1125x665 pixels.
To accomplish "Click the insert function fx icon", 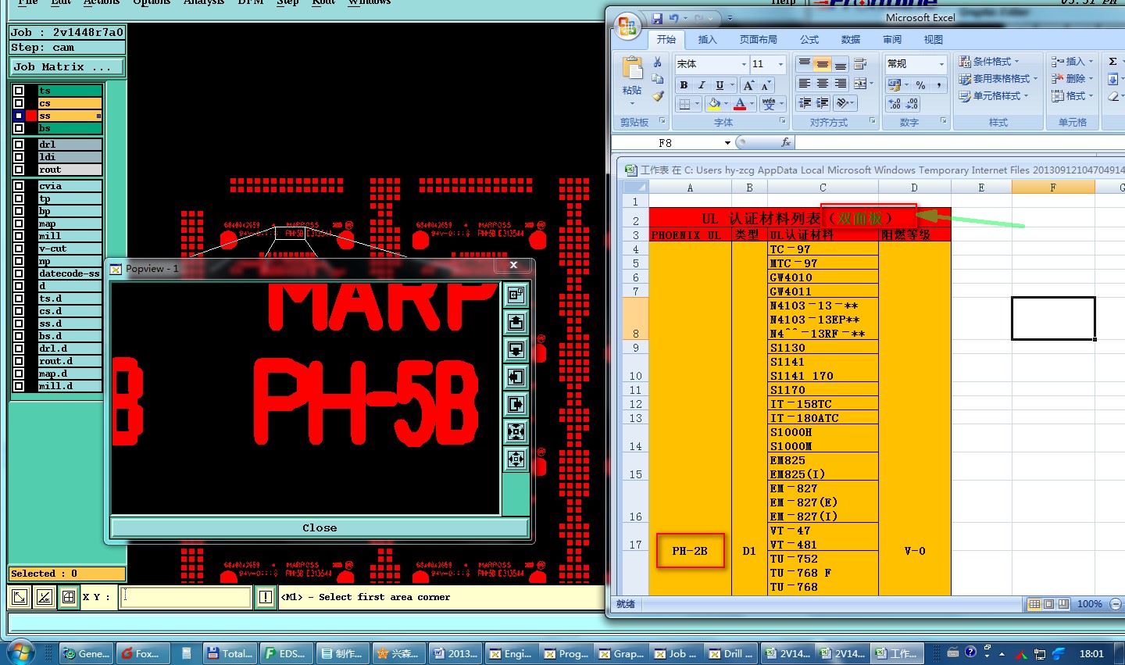I will pos(786,142).
